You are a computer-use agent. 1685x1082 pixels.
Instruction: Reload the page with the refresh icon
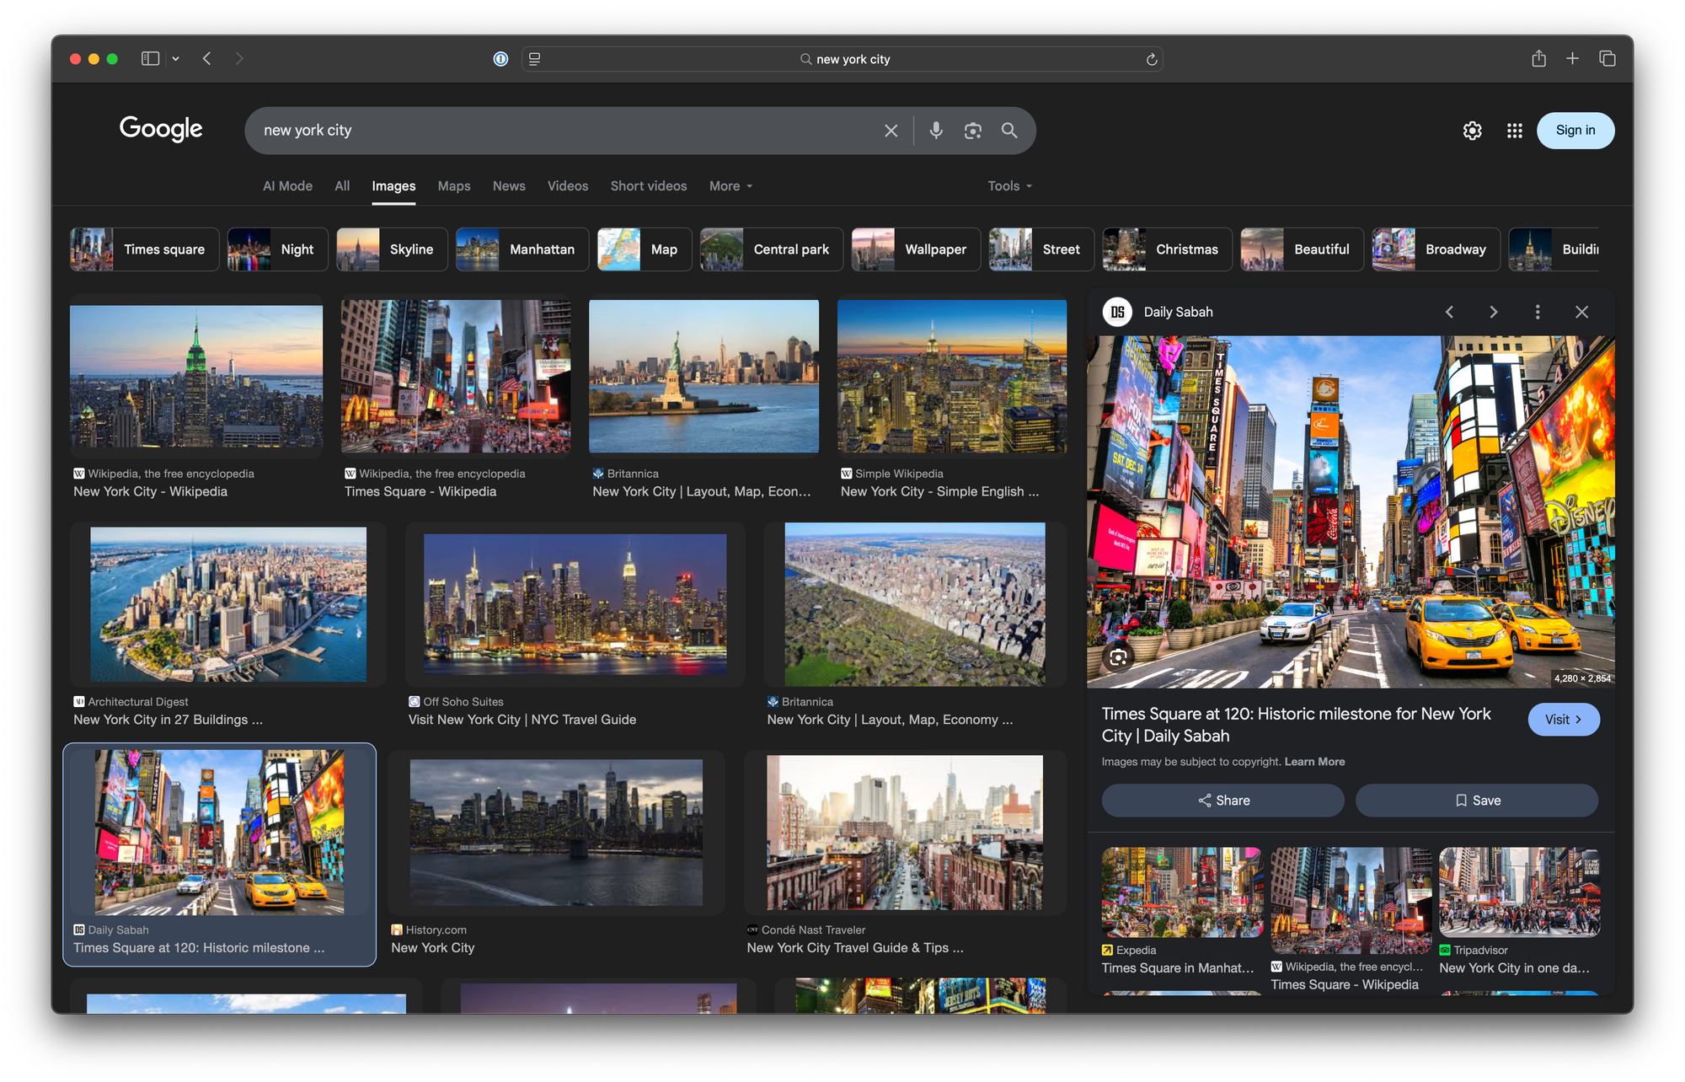(1152, 59)
